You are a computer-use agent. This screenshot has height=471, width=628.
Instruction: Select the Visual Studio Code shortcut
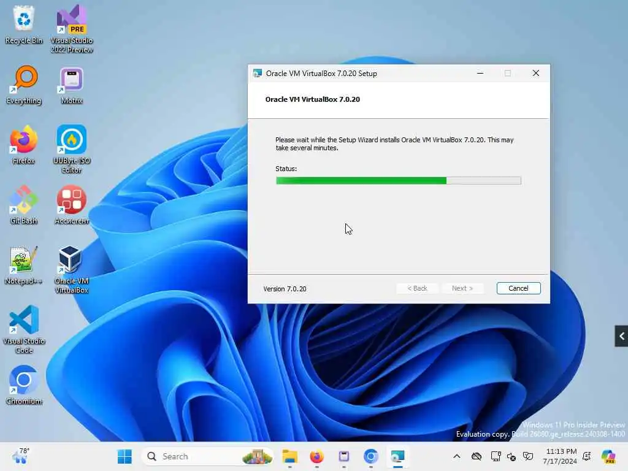[24, 329]
